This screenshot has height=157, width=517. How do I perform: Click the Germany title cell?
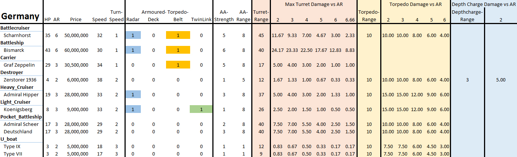coord(20,17)
